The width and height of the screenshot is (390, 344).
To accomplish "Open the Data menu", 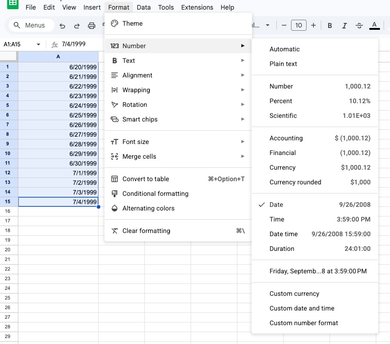I will point(143,7).
